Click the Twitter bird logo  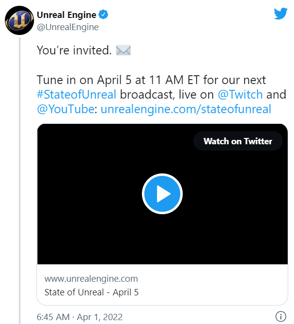[x=280, y=14]
